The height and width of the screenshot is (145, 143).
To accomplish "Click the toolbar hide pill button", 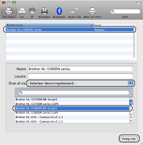I will [x=138, y=3].
